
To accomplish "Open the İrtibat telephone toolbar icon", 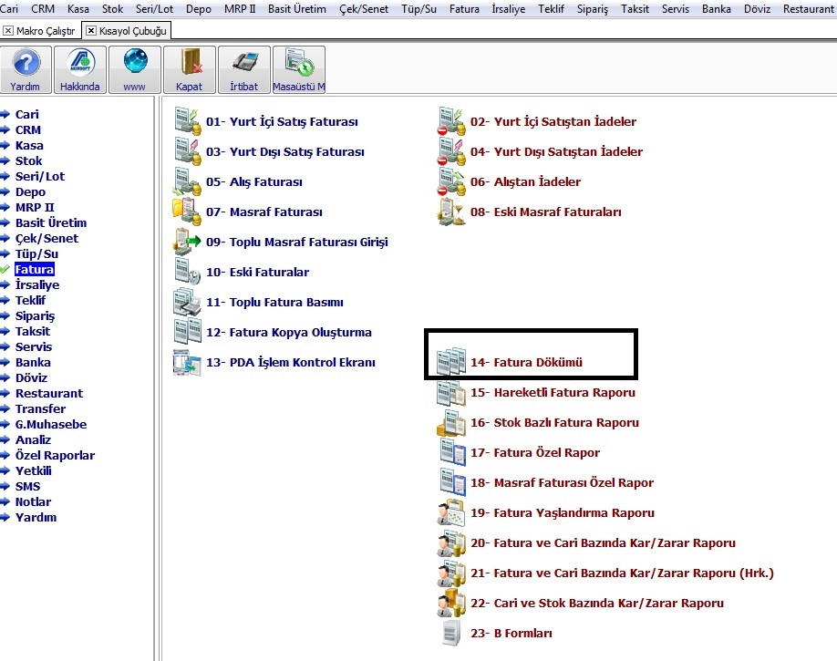I will pos(244,69).
